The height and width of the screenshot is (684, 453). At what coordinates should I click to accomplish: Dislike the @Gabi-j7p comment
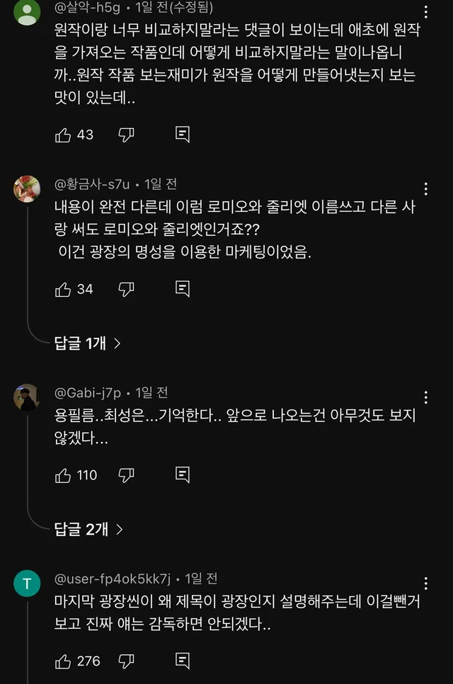pos(126,475)
